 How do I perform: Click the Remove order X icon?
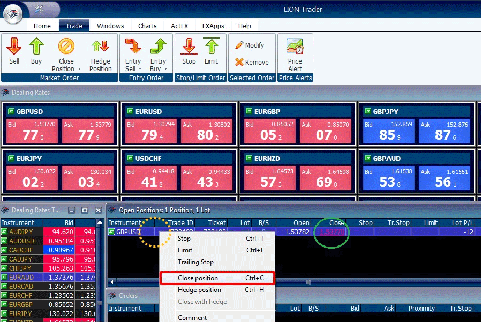(239, 63)
